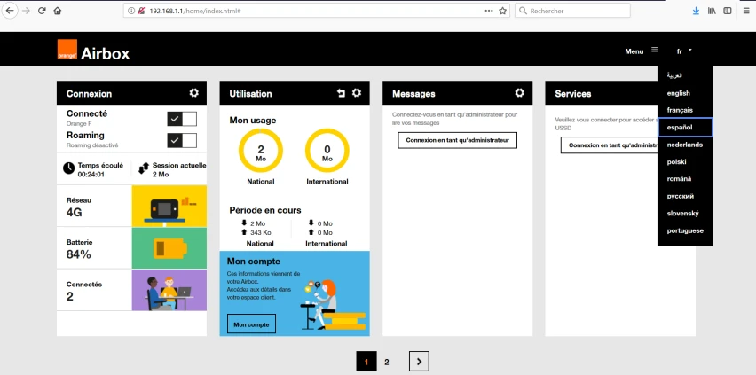The image size is (756, 375).
Task: Click the Connectés 2 count
Action: (70, 296)
